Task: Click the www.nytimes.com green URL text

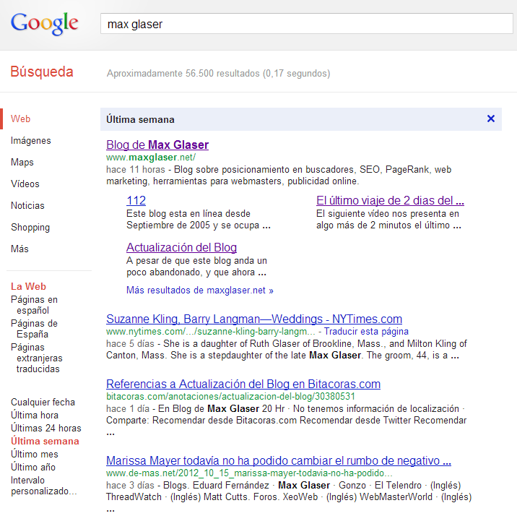Action: pyautogui.click(x=211, y=331)
